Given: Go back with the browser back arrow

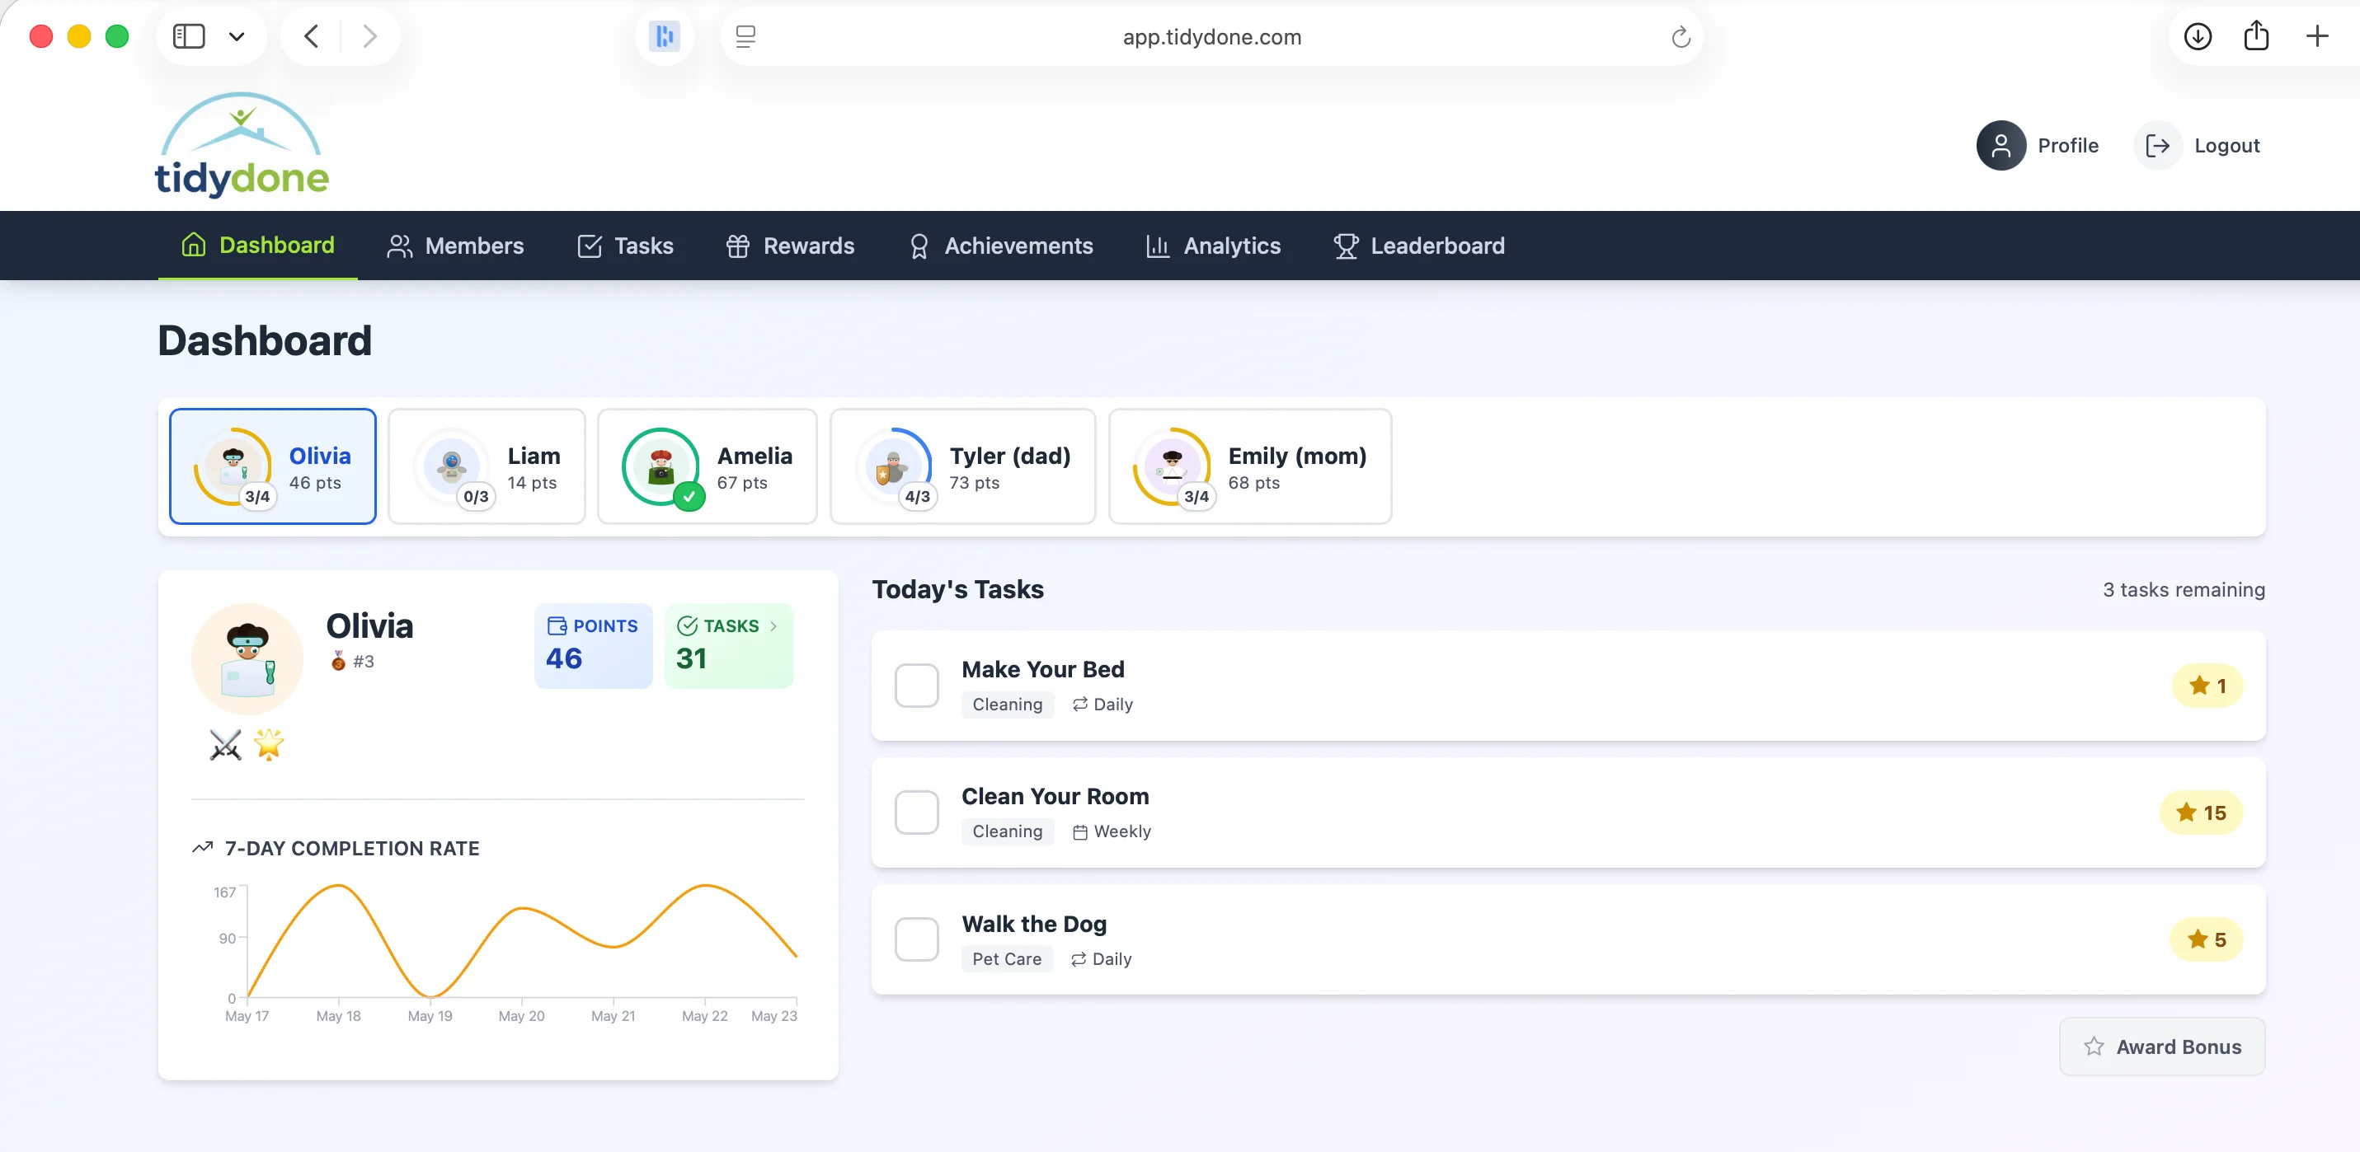Looking at the screenshot, I should (312, 36).
